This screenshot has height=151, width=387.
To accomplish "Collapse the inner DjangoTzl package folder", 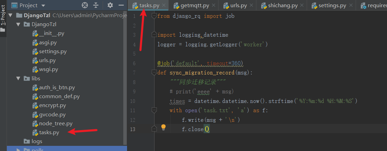I will click(18, 24).
